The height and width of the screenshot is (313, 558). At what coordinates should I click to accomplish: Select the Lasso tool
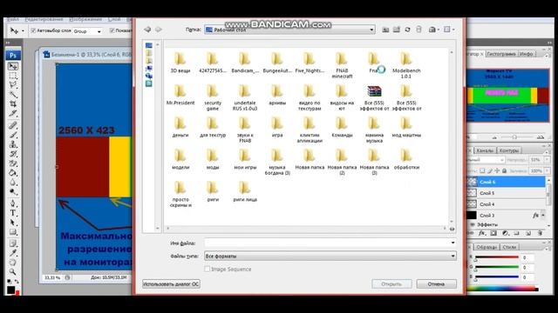(x=13, y=85)
